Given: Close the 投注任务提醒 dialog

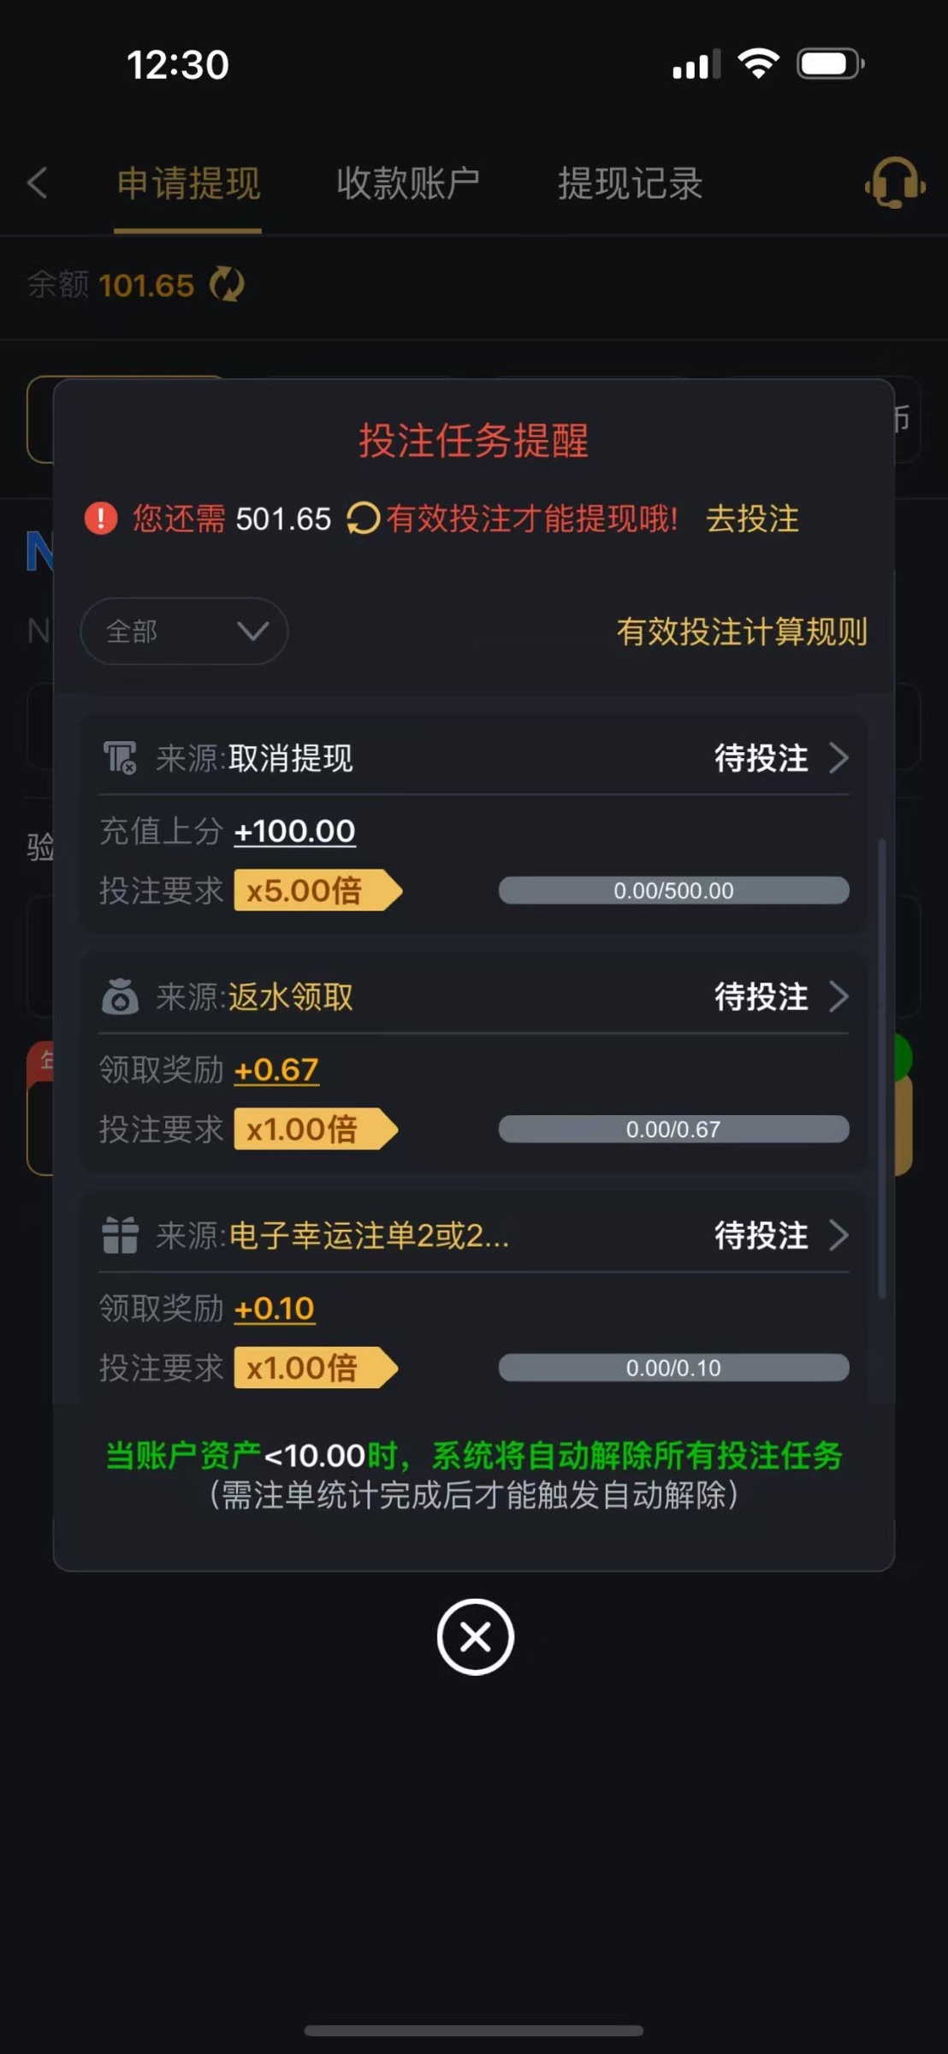Looking at the screenshot, I should pyautogui.click(x=475, y=1636).
